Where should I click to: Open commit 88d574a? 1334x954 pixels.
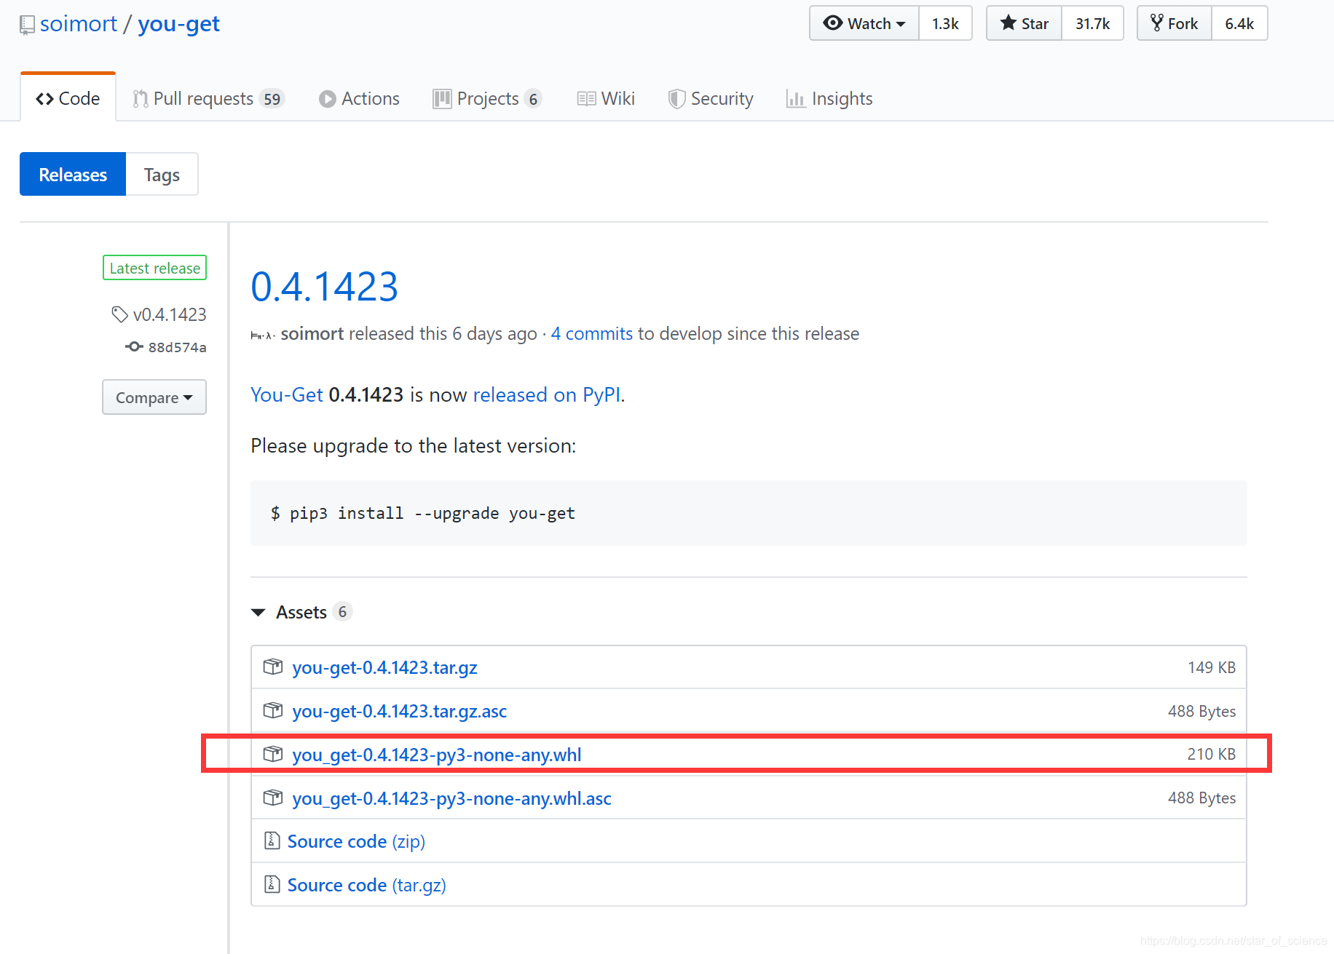(177, 347)
